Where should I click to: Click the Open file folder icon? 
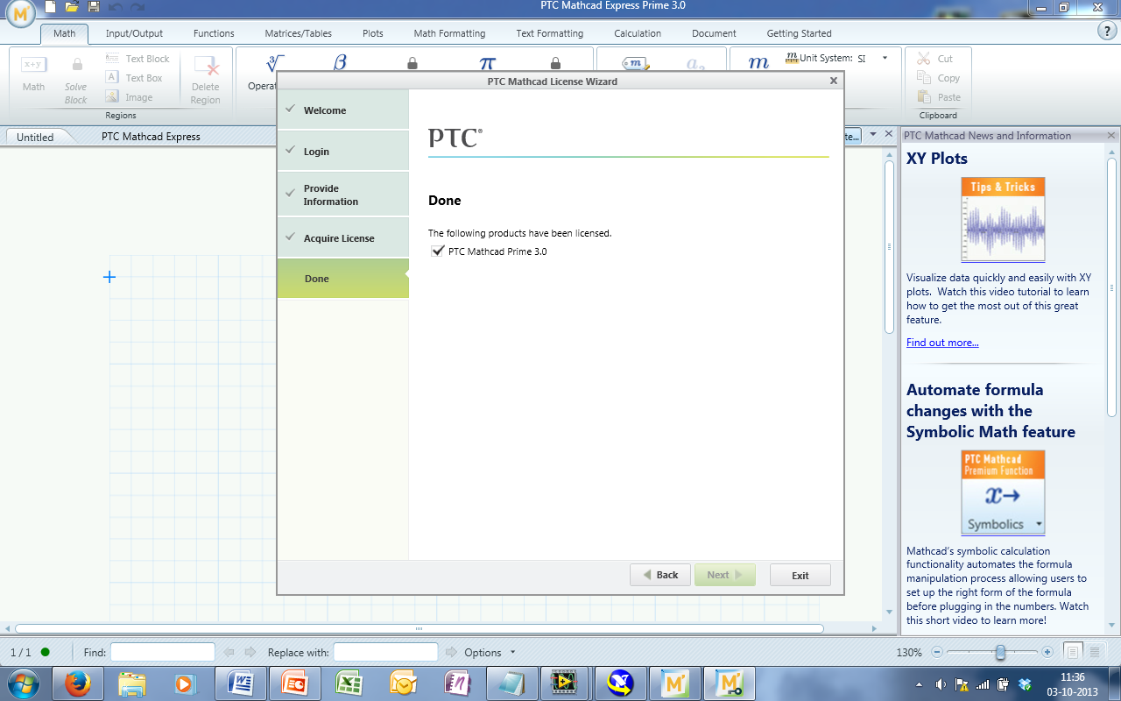click(73, 7)
